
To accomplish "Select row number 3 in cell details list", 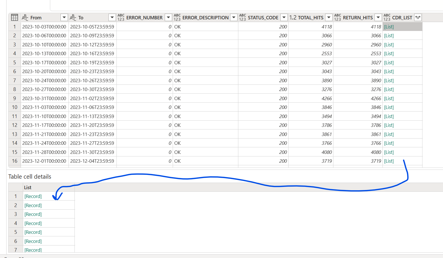I will [16, 214].
